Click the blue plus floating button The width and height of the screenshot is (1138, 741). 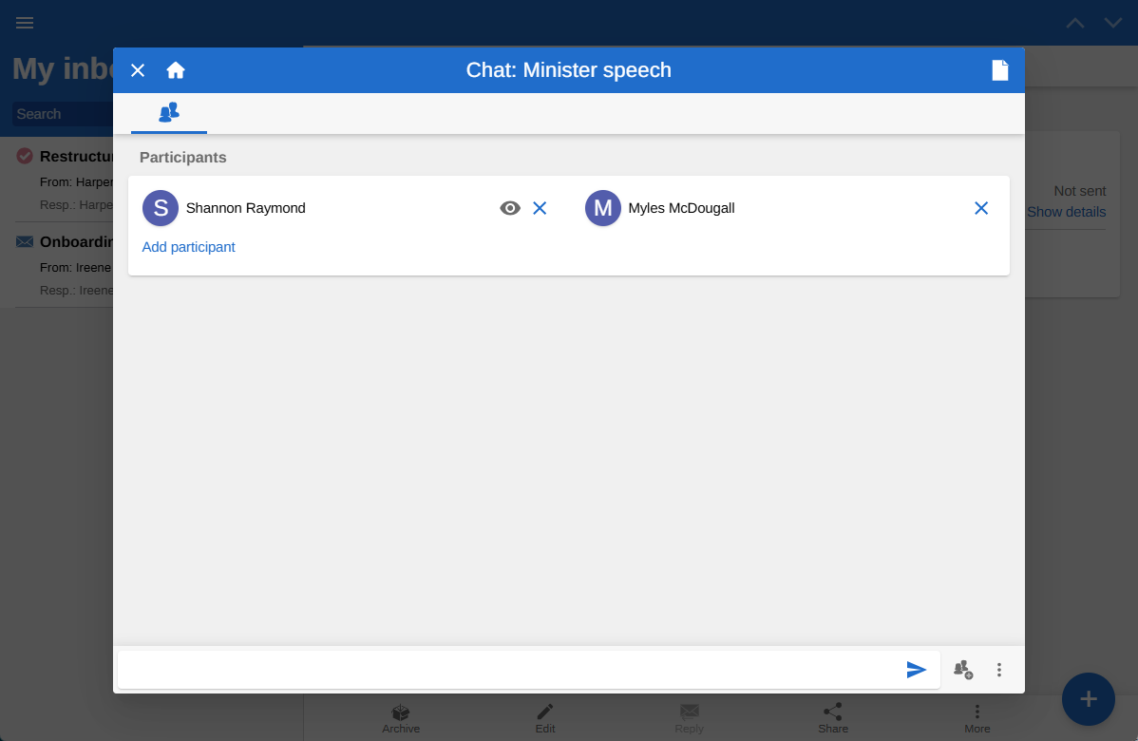(1088, 699)
